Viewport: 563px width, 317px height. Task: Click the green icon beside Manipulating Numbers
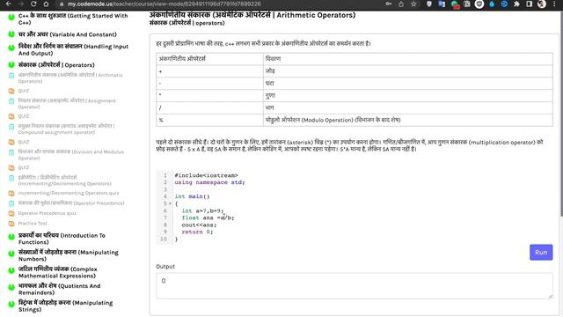point(11,254)
